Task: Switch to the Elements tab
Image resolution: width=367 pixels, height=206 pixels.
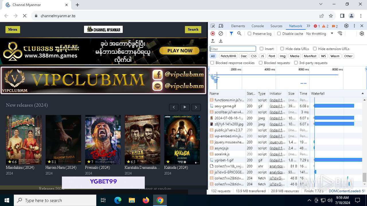Action: point(238,26)
